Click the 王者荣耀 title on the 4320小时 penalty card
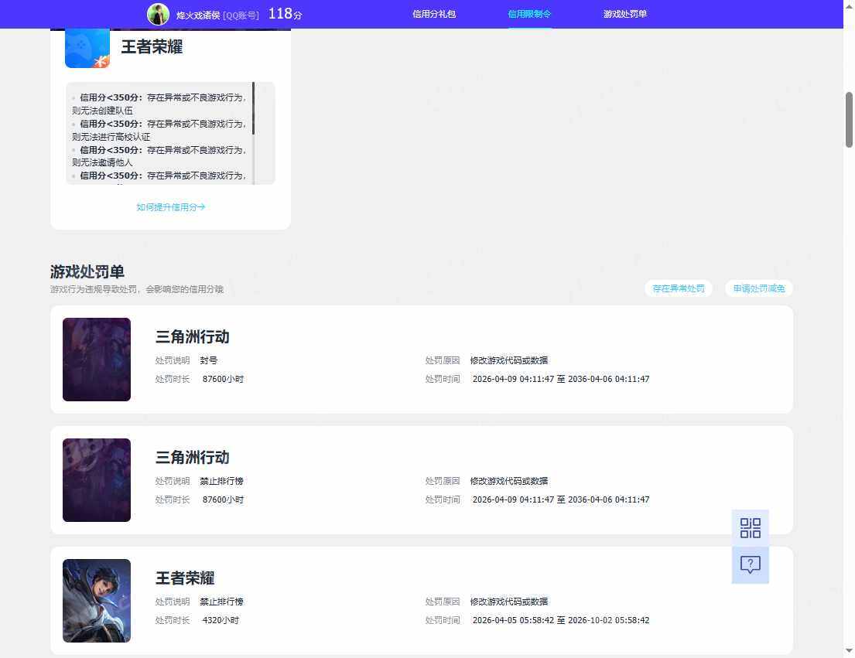 tap(185, 578)
